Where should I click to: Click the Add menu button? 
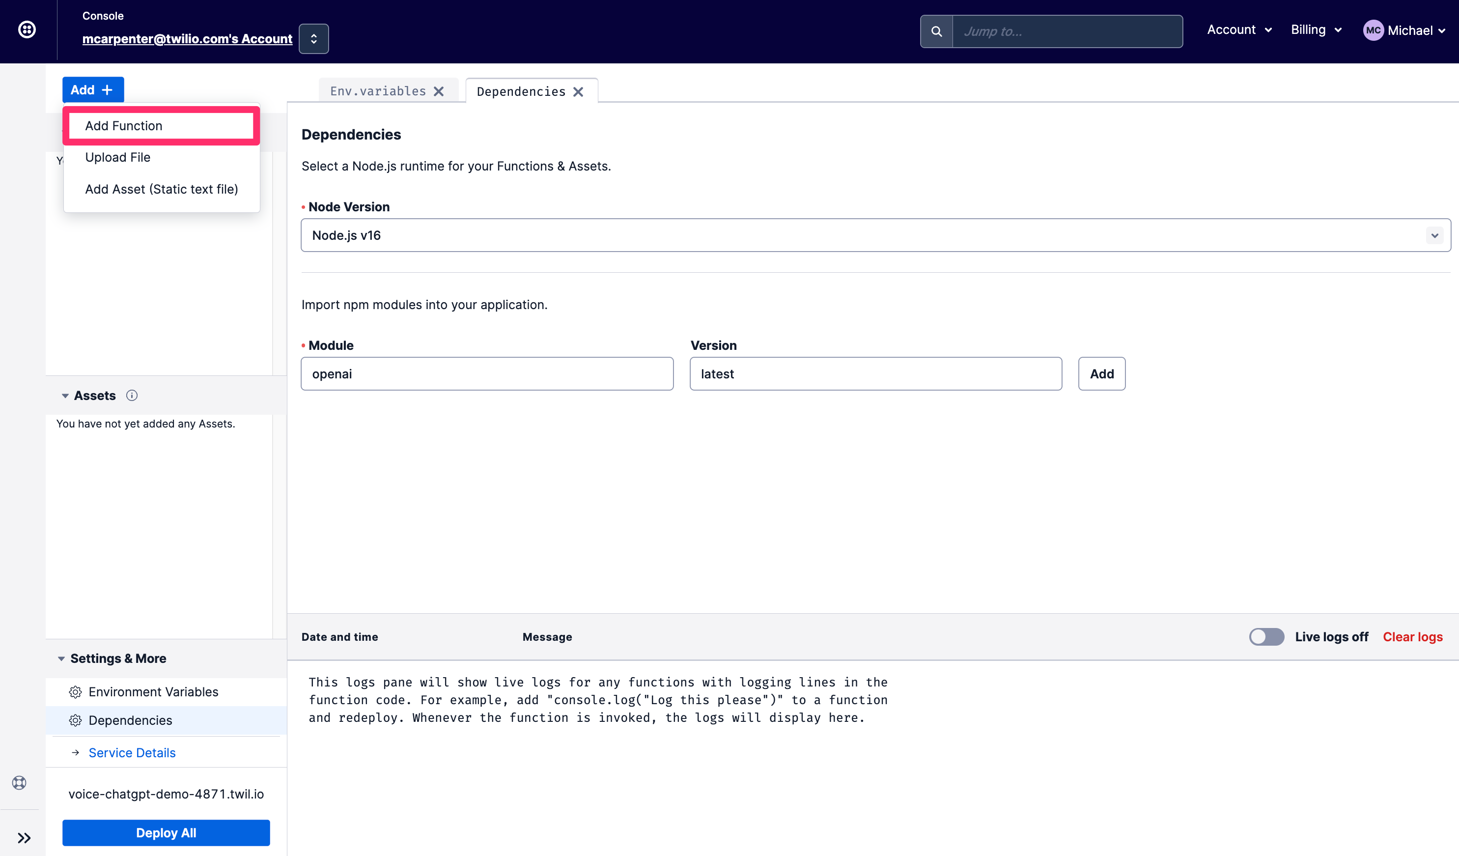click(x=92, y=89)
